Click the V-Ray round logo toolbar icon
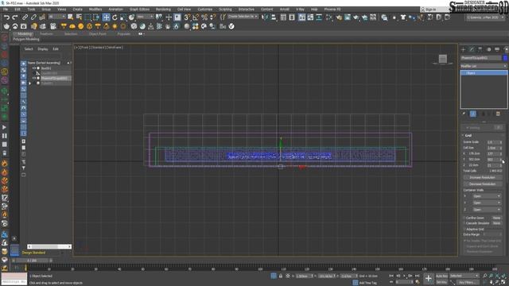The width and height of the screenshot is (509, 286). [231, 26]
